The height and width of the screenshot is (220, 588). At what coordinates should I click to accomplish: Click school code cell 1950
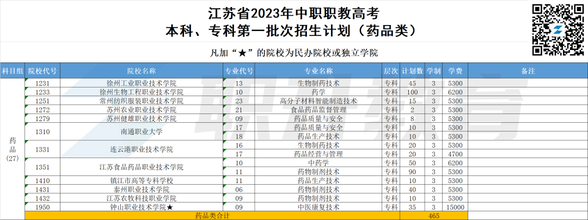tap(42, 207)
